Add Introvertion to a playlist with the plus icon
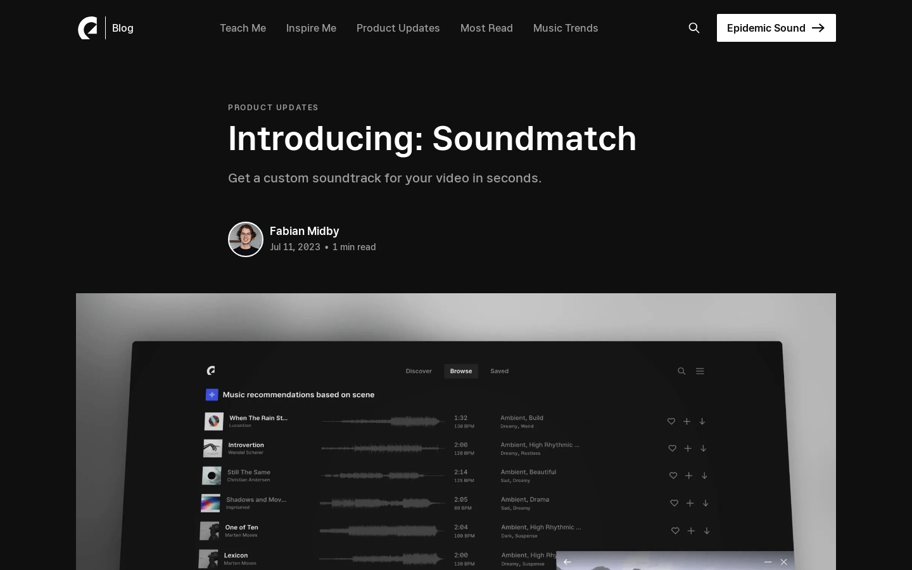912x570 pixels. (688, 448)
